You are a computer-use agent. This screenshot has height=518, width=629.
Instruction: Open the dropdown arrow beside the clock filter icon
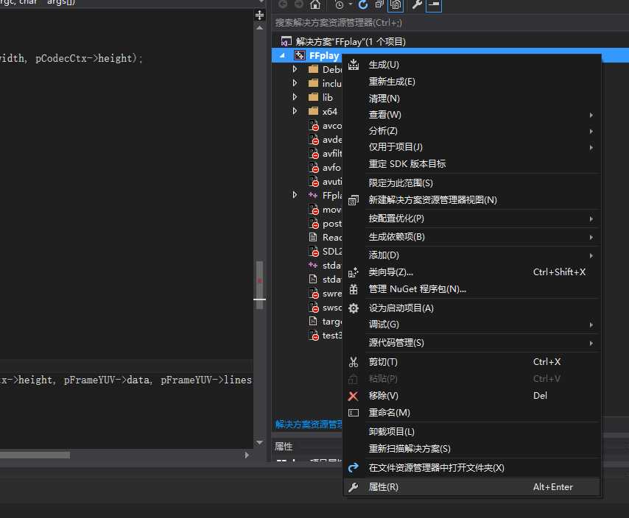tap(350, 4)
